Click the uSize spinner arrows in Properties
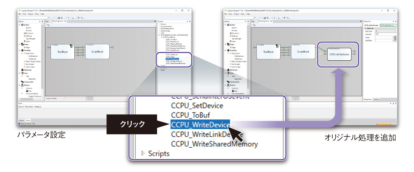This screenshot has height=172, width=414. coord(394,37)
